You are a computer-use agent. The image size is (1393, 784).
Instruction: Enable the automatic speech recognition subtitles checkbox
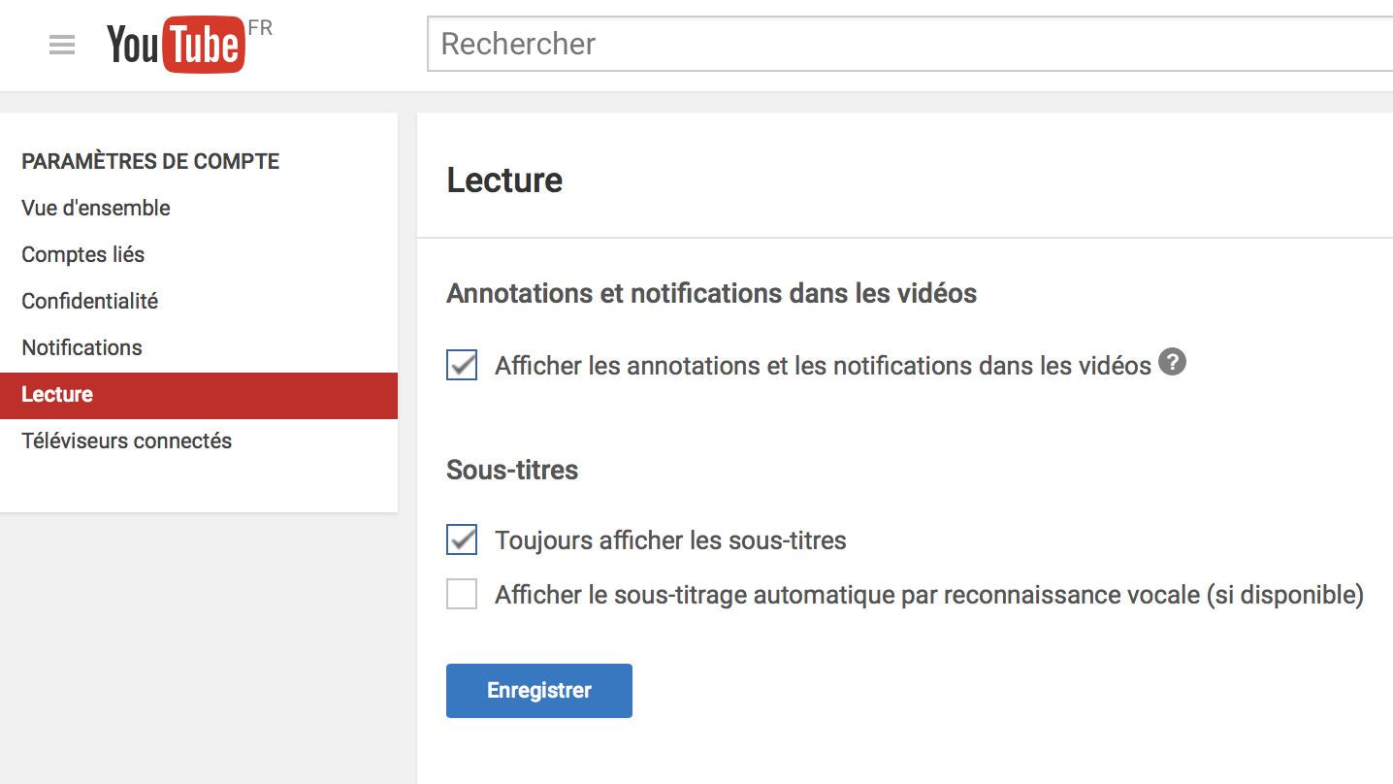pos(462,594)
